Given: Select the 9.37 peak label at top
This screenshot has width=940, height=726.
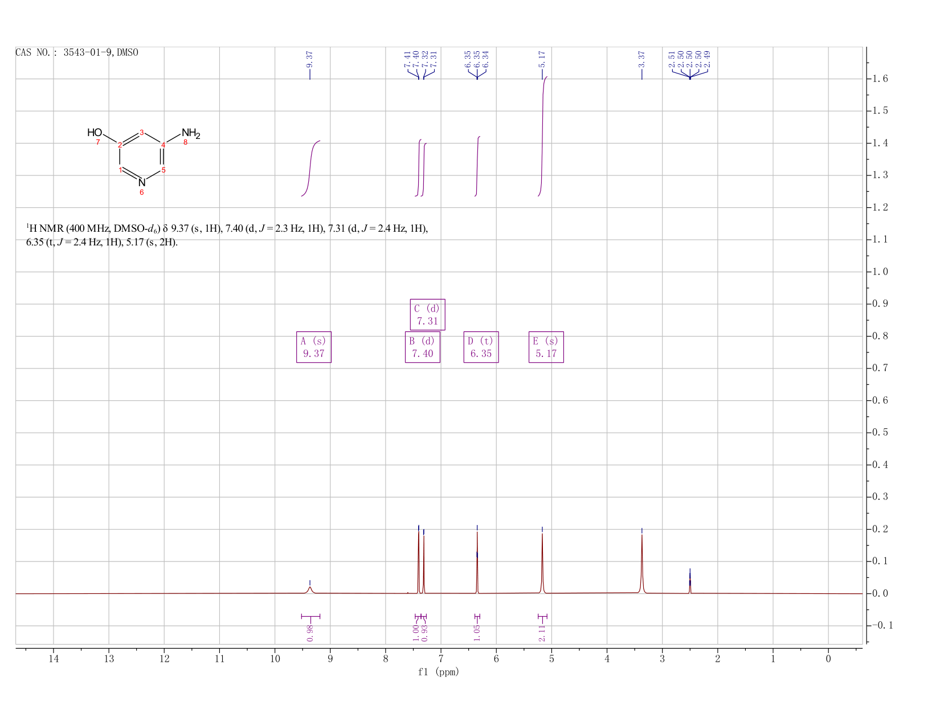Looking at the screenshot, I should click(x=310, y=59).
